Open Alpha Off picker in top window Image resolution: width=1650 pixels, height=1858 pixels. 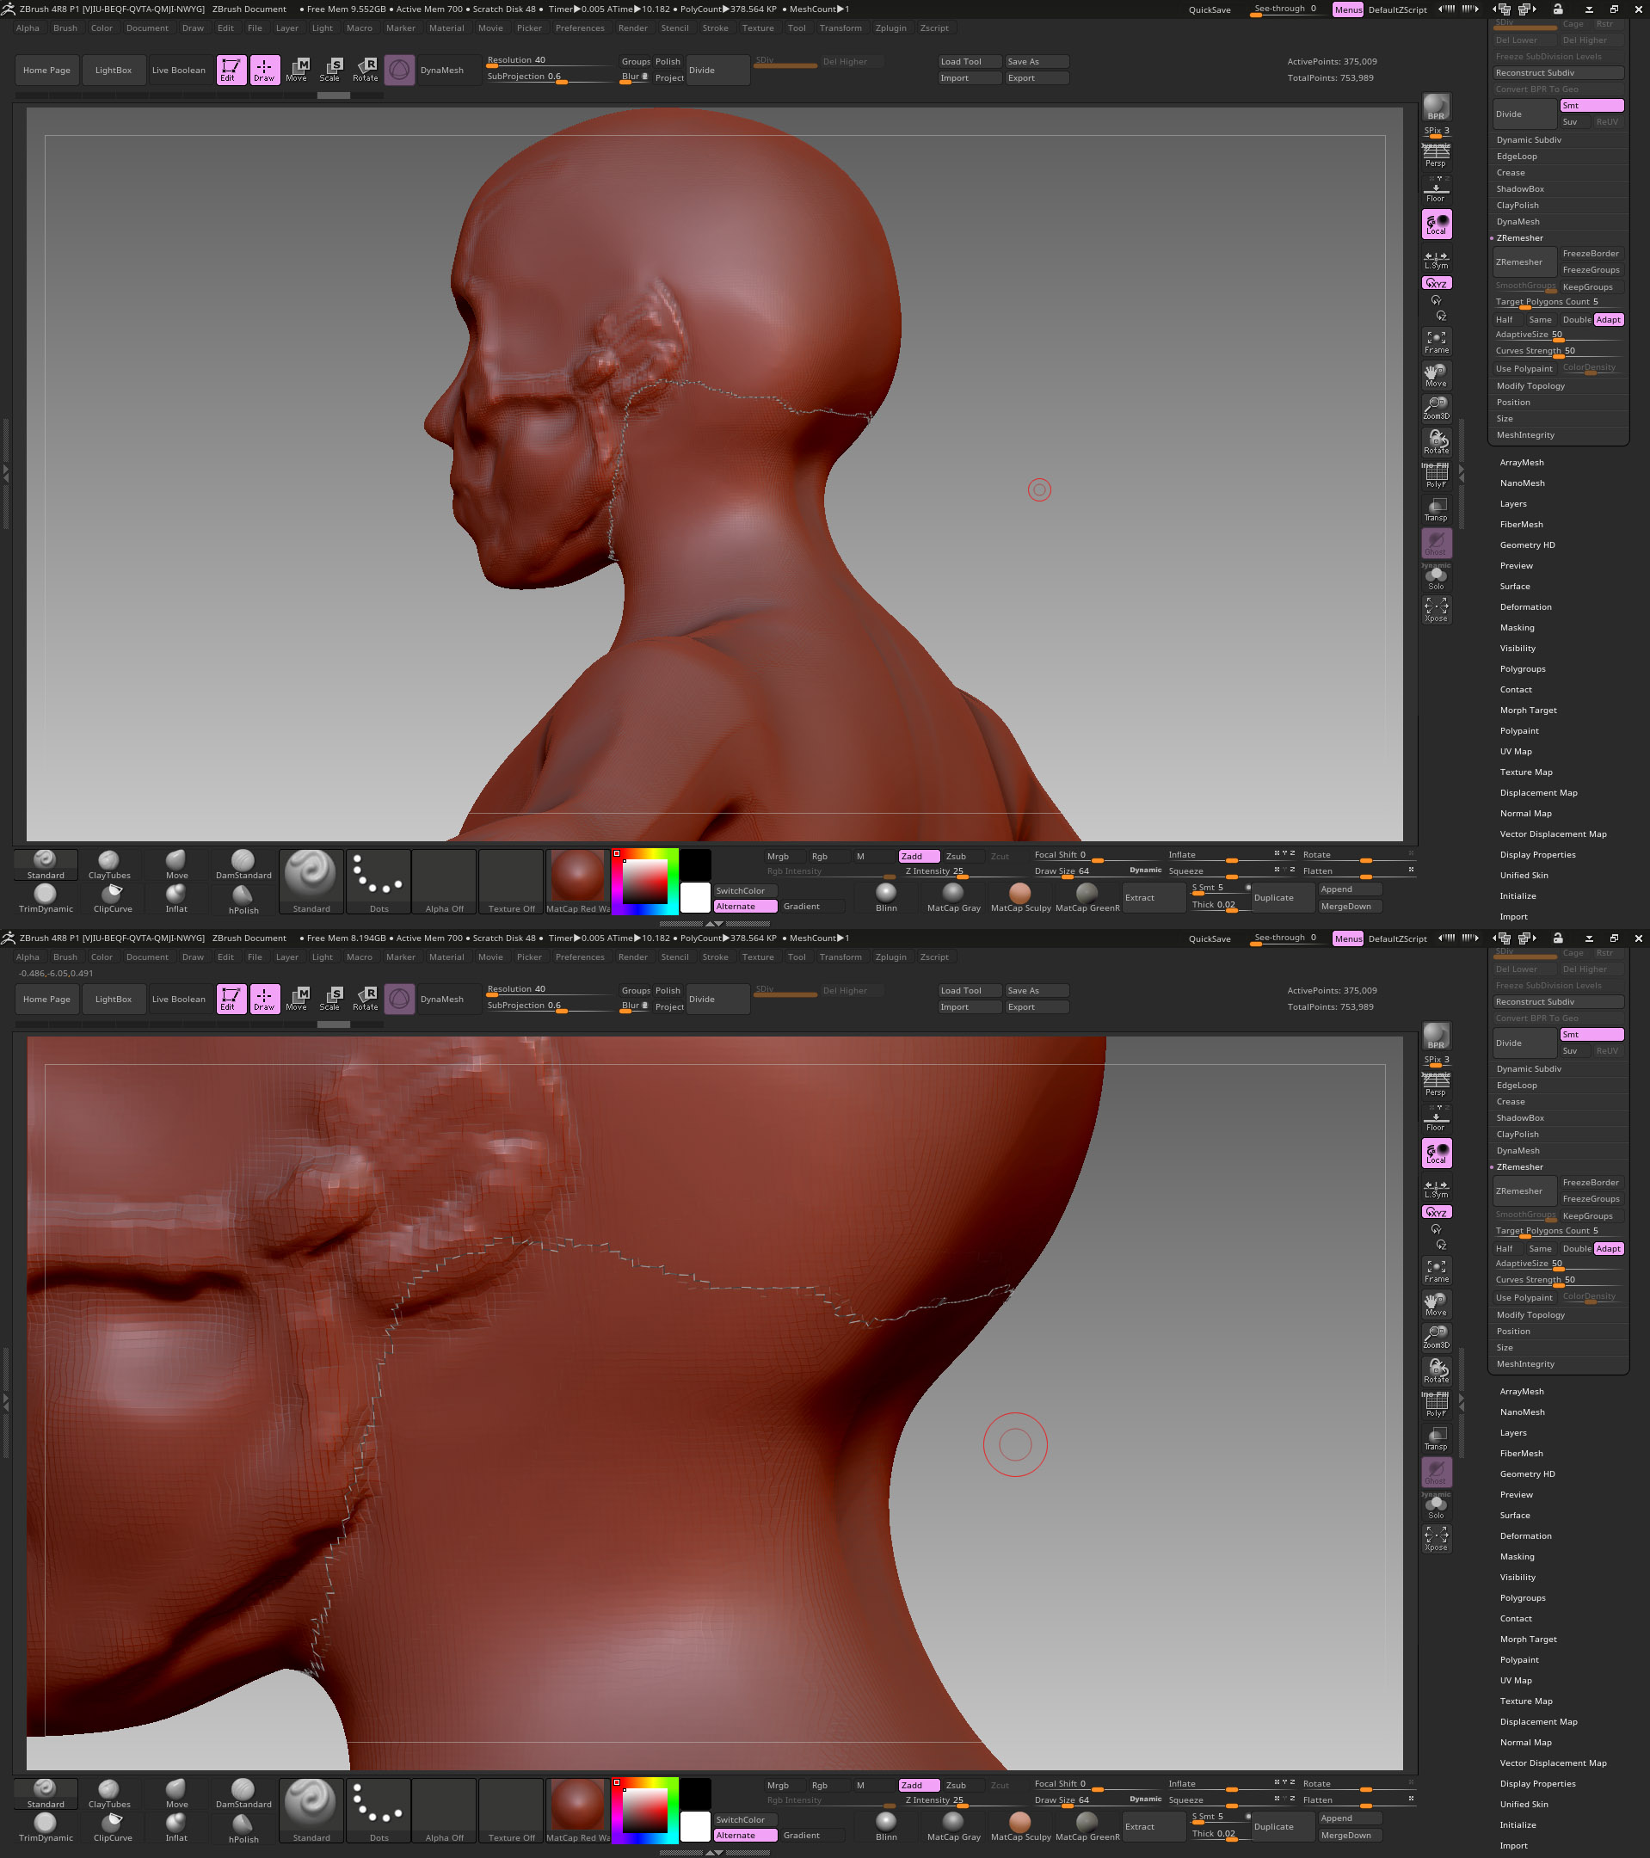[444, 882]
